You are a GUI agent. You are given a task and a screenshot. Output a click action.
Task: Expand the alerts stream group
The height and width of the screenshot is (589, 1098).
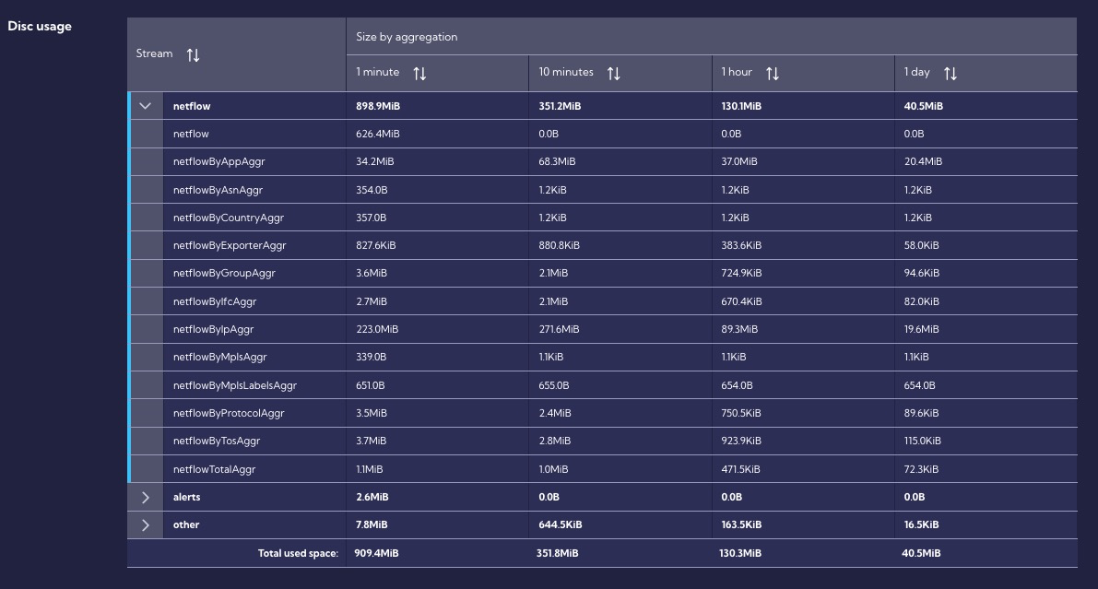(x=145, y=497)
